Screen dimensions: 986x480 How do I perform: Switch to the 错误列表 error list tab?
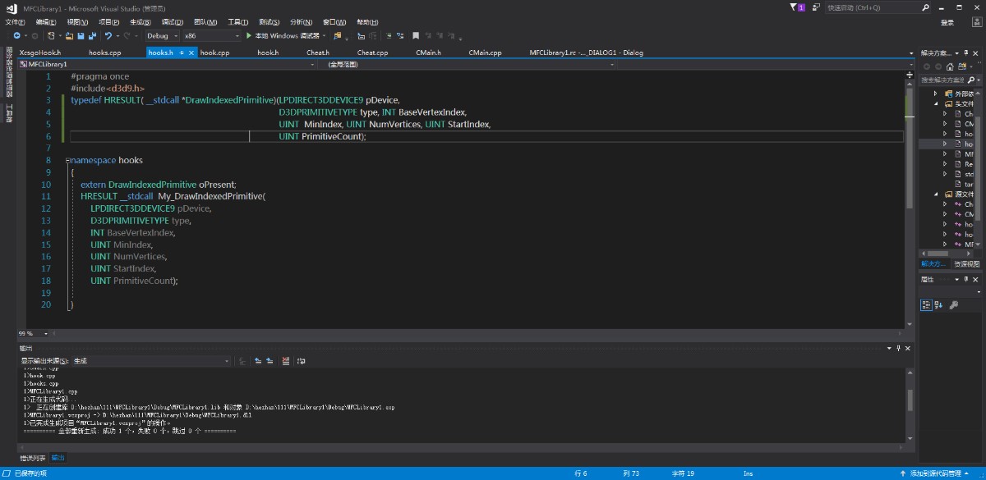click(x=33, y=458)
